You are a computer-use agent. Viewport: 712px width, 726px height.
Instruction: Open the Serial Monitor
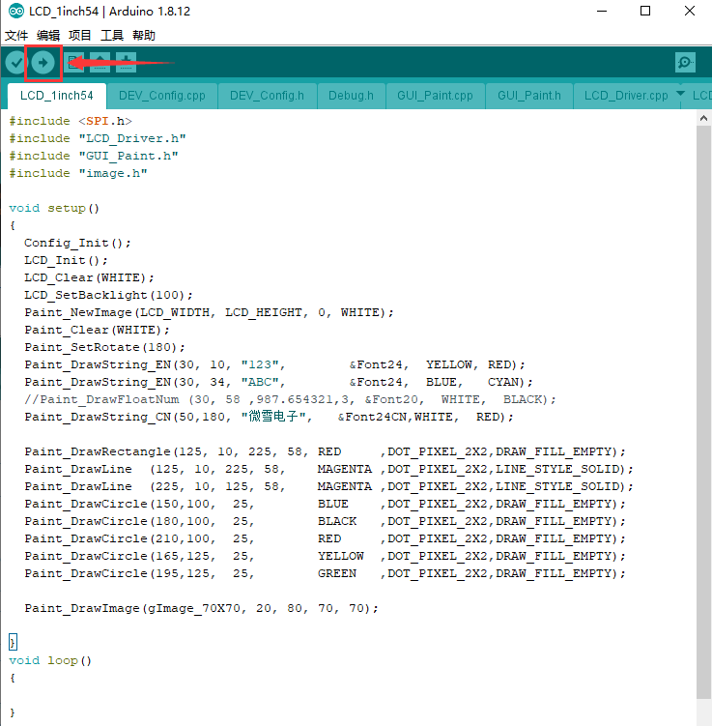(685, 63)
